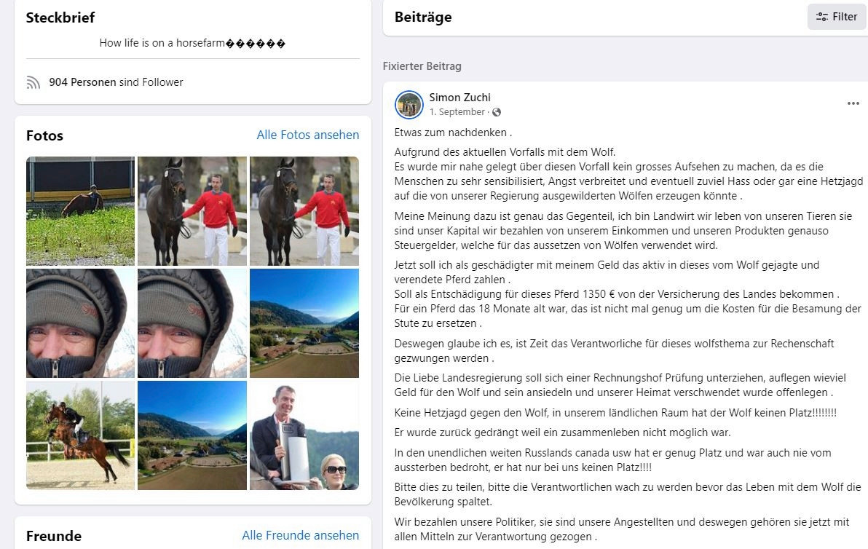Open the right top photo of man with horse

click(x=304, y=211)
